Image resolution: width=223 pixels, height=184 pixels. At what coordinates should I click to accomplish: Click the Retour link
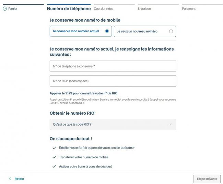point(19,179)
